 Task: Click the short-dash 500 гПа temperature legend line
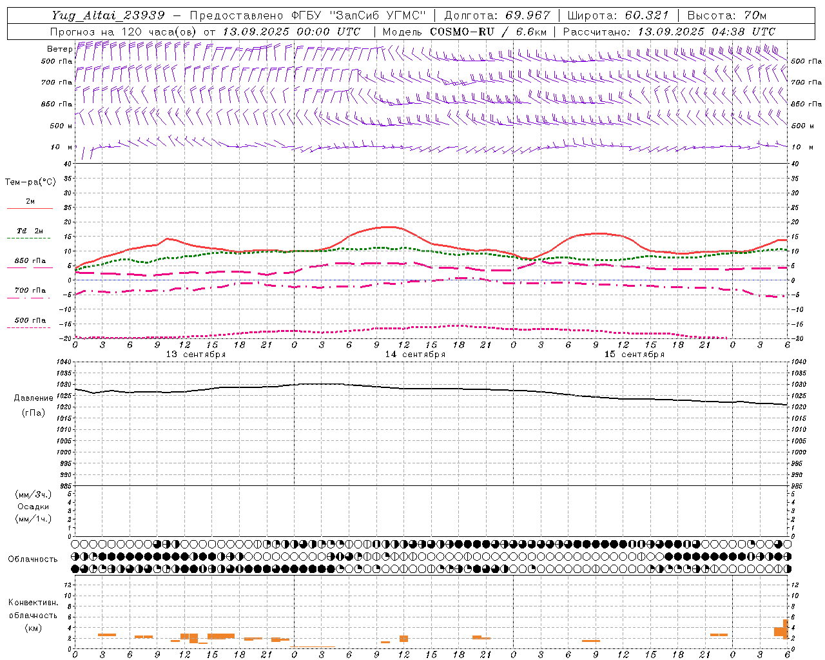(30, 327)
